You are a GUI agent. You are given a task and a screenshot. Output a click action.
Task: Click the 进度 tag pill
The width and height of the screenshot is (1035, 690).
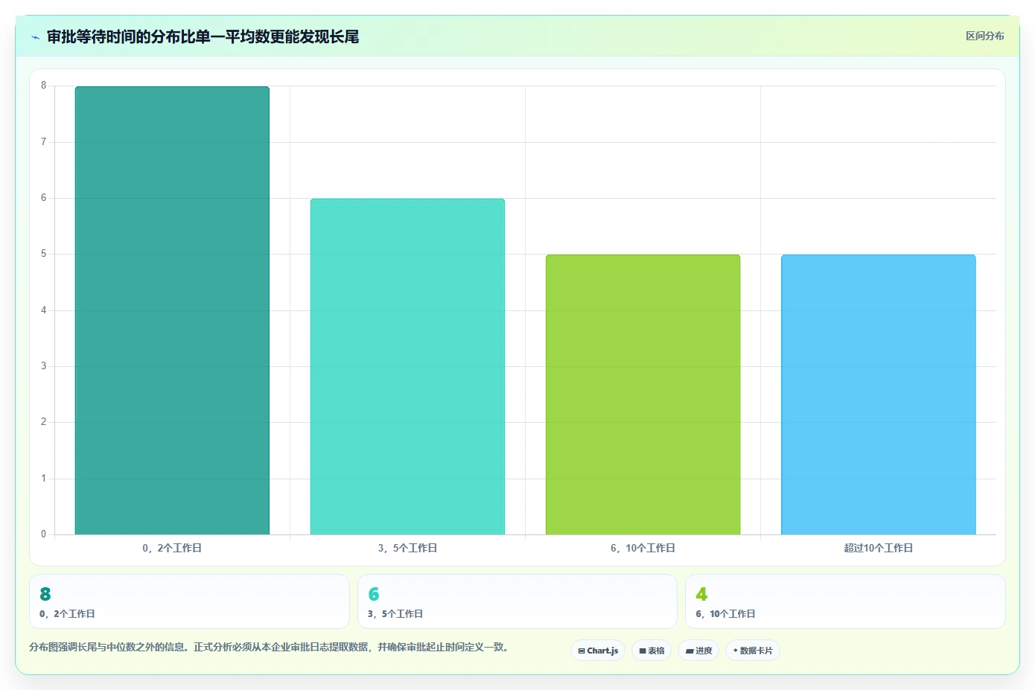point(698,651)
